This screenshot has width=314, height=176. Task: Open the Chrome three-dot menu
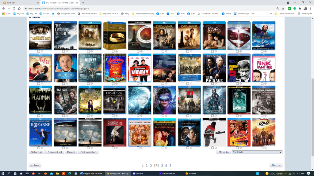[x=311, y=9]
